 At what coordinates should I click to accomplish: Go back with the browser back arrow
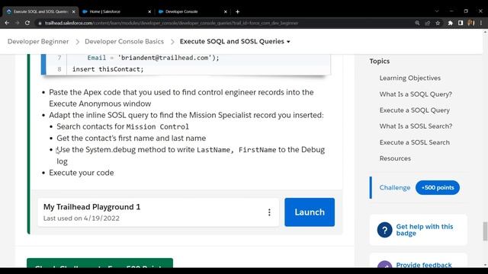tap(7, 23)
